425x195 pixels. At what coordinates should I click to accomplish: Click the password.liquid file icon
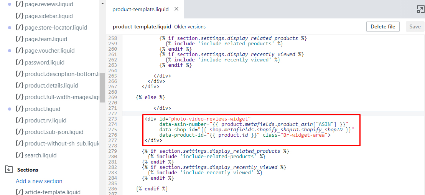tap(20, 62)
